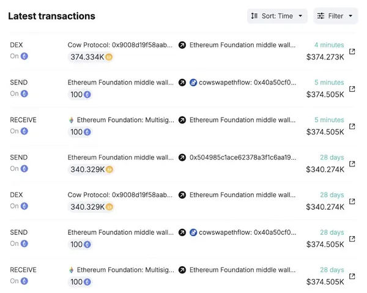Click the Cow Protocol address in first row

point(120,45)
